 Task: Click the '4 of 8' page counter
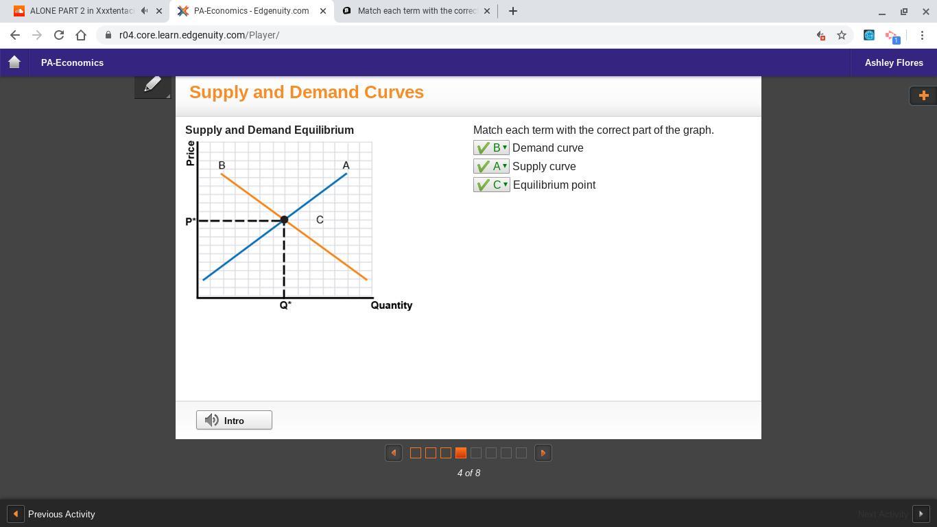pos(468,473)
